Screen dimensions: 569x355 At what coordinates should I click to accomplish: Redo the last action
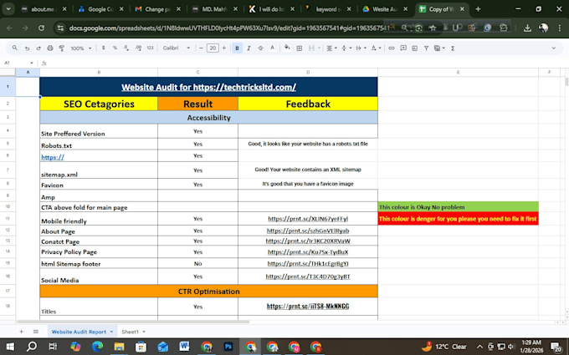(x=38, y=48)
